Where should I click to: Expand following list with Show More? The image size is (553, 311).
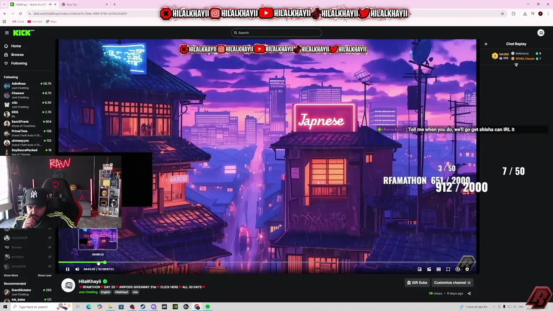pyautogui.click(x=11, y=276)
